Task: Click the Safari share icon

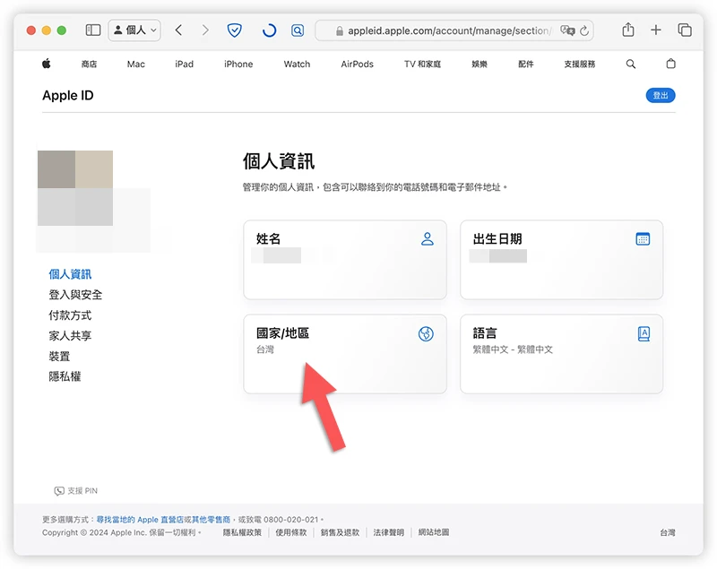Action: (626, 30)
